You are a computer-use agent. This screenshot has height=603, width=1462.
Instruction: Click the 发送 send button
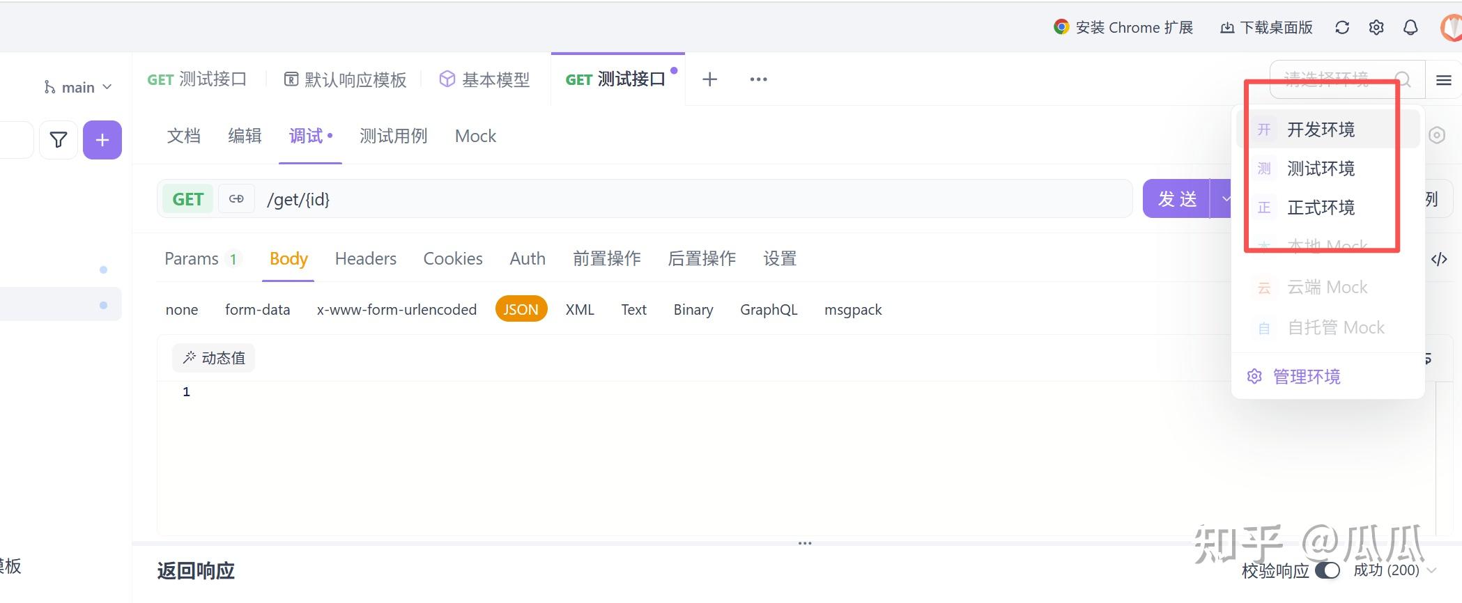1177,199
